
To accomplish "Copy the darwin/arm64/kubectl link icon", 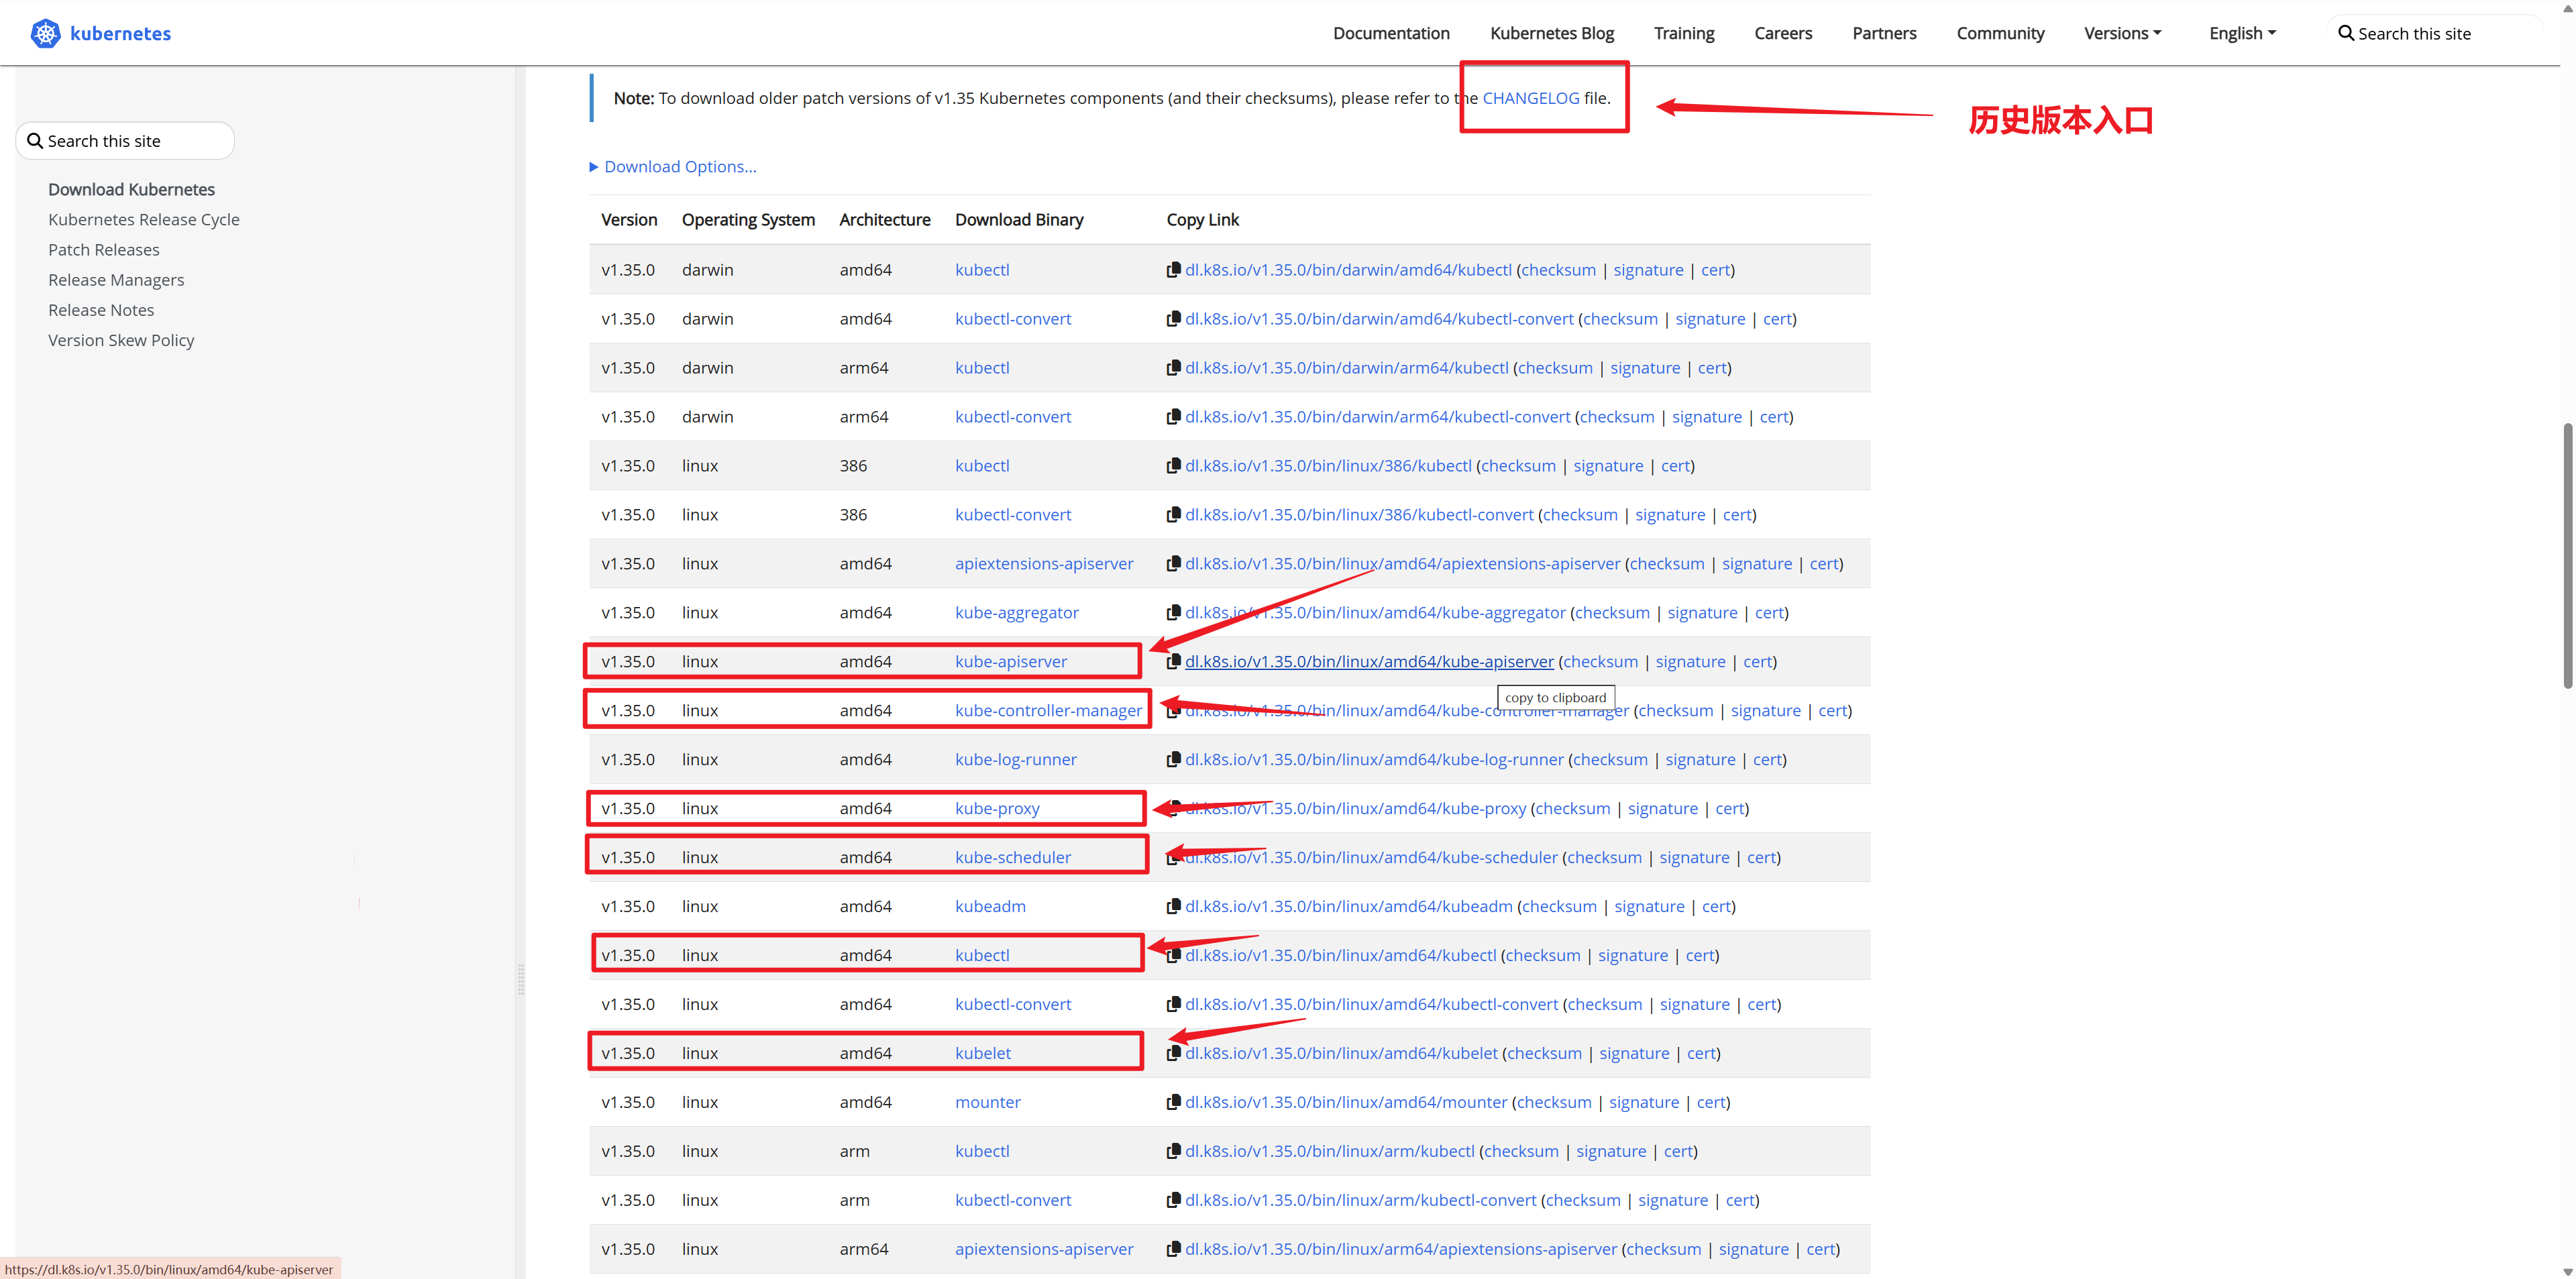I will click(1173, 368).
